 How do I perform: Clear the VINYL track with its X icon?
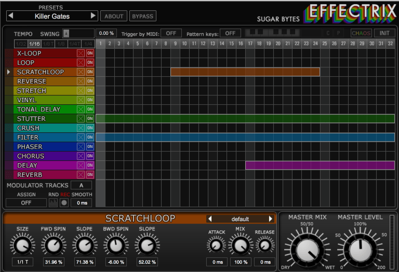click(x=81, y=100)
